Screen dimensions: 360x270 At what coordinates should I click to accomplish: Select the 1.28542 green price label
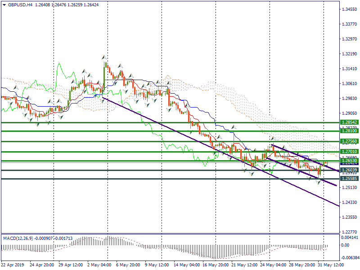click(349, 122)
